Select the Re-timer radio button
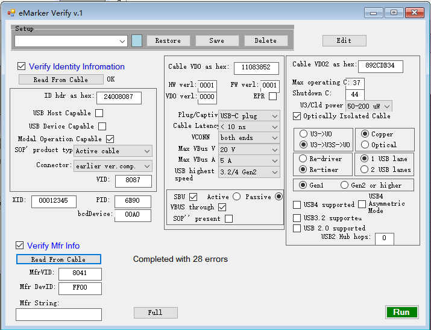This screenshot has width=431, height=330. pyautogui.click(x=303, y=170)
